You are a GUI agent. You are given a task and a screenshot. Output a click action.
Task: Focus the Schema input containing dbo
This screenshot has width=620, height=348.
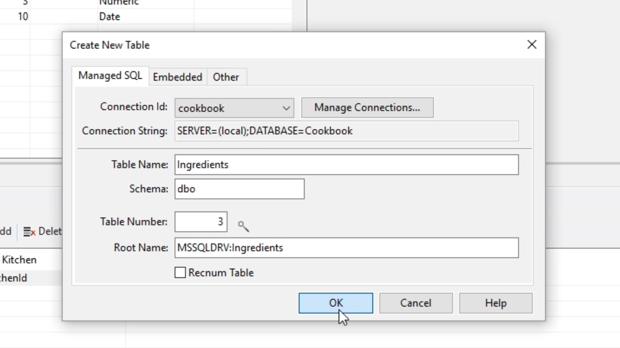239,189
